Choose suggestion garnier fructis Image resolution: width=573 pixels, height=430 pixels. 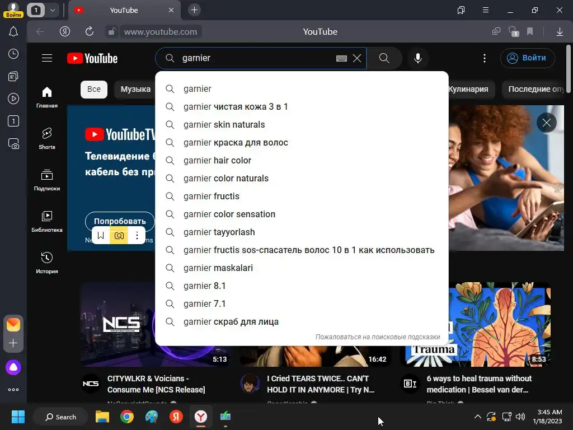[302, 197]
